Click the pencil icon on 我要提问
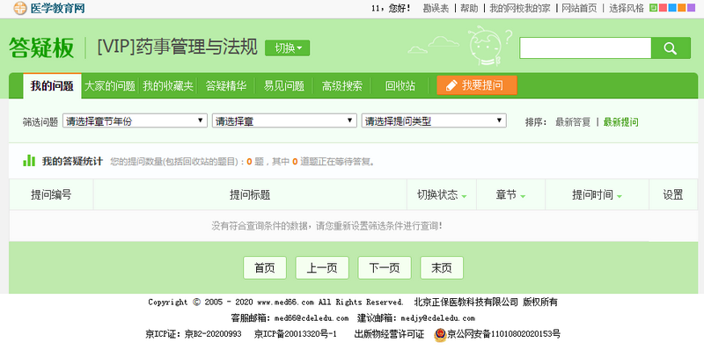 click(x=451, y=85)
